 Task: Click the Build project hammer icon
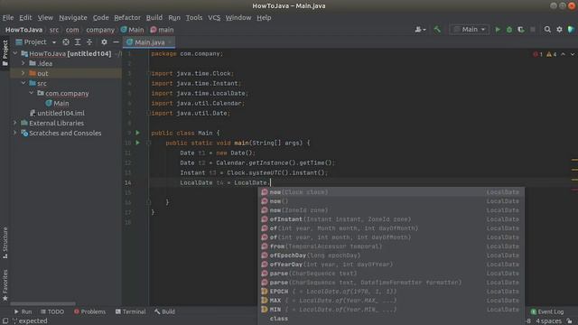tap(437, 30)
